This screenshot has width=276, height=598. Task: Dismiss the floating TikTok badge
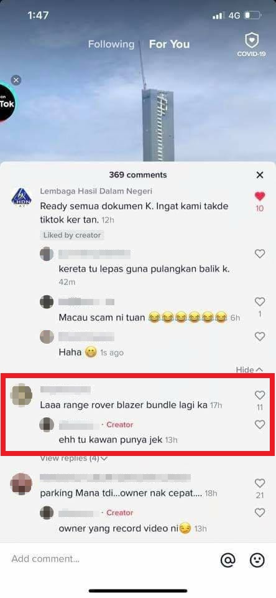pos(16,80)
